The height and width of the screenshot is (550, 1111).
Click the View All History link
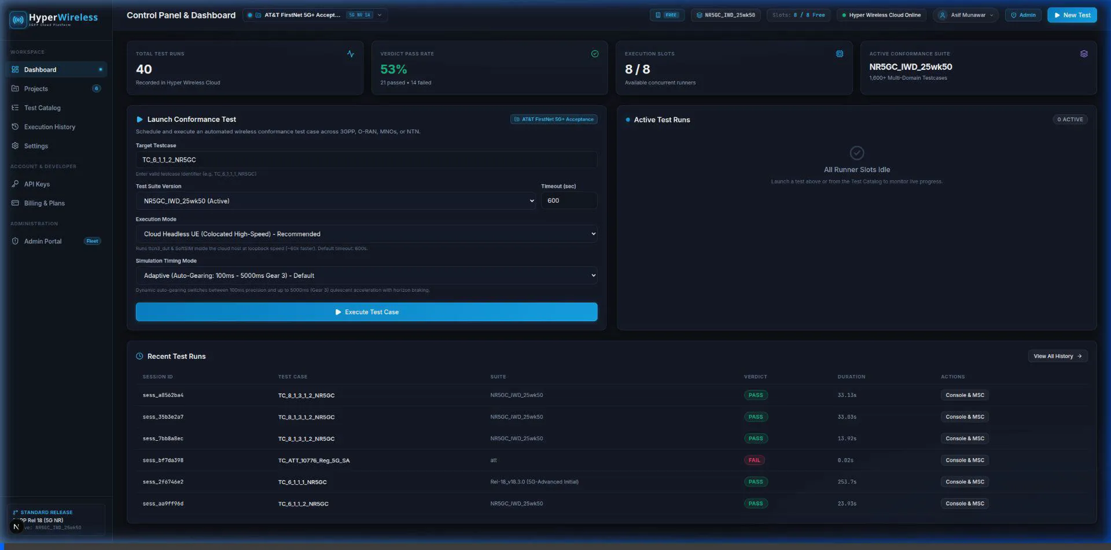point(1058,356)
